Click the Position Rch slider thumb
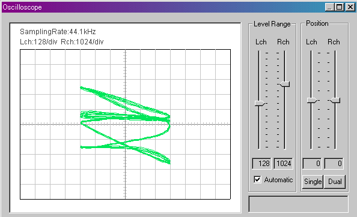 (335, 100)
